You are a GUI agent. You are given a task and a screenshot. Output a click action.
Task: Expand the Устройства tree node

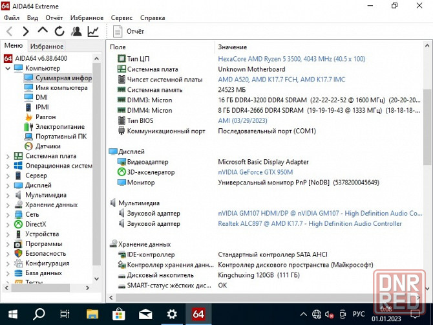[x=8, y=234]
